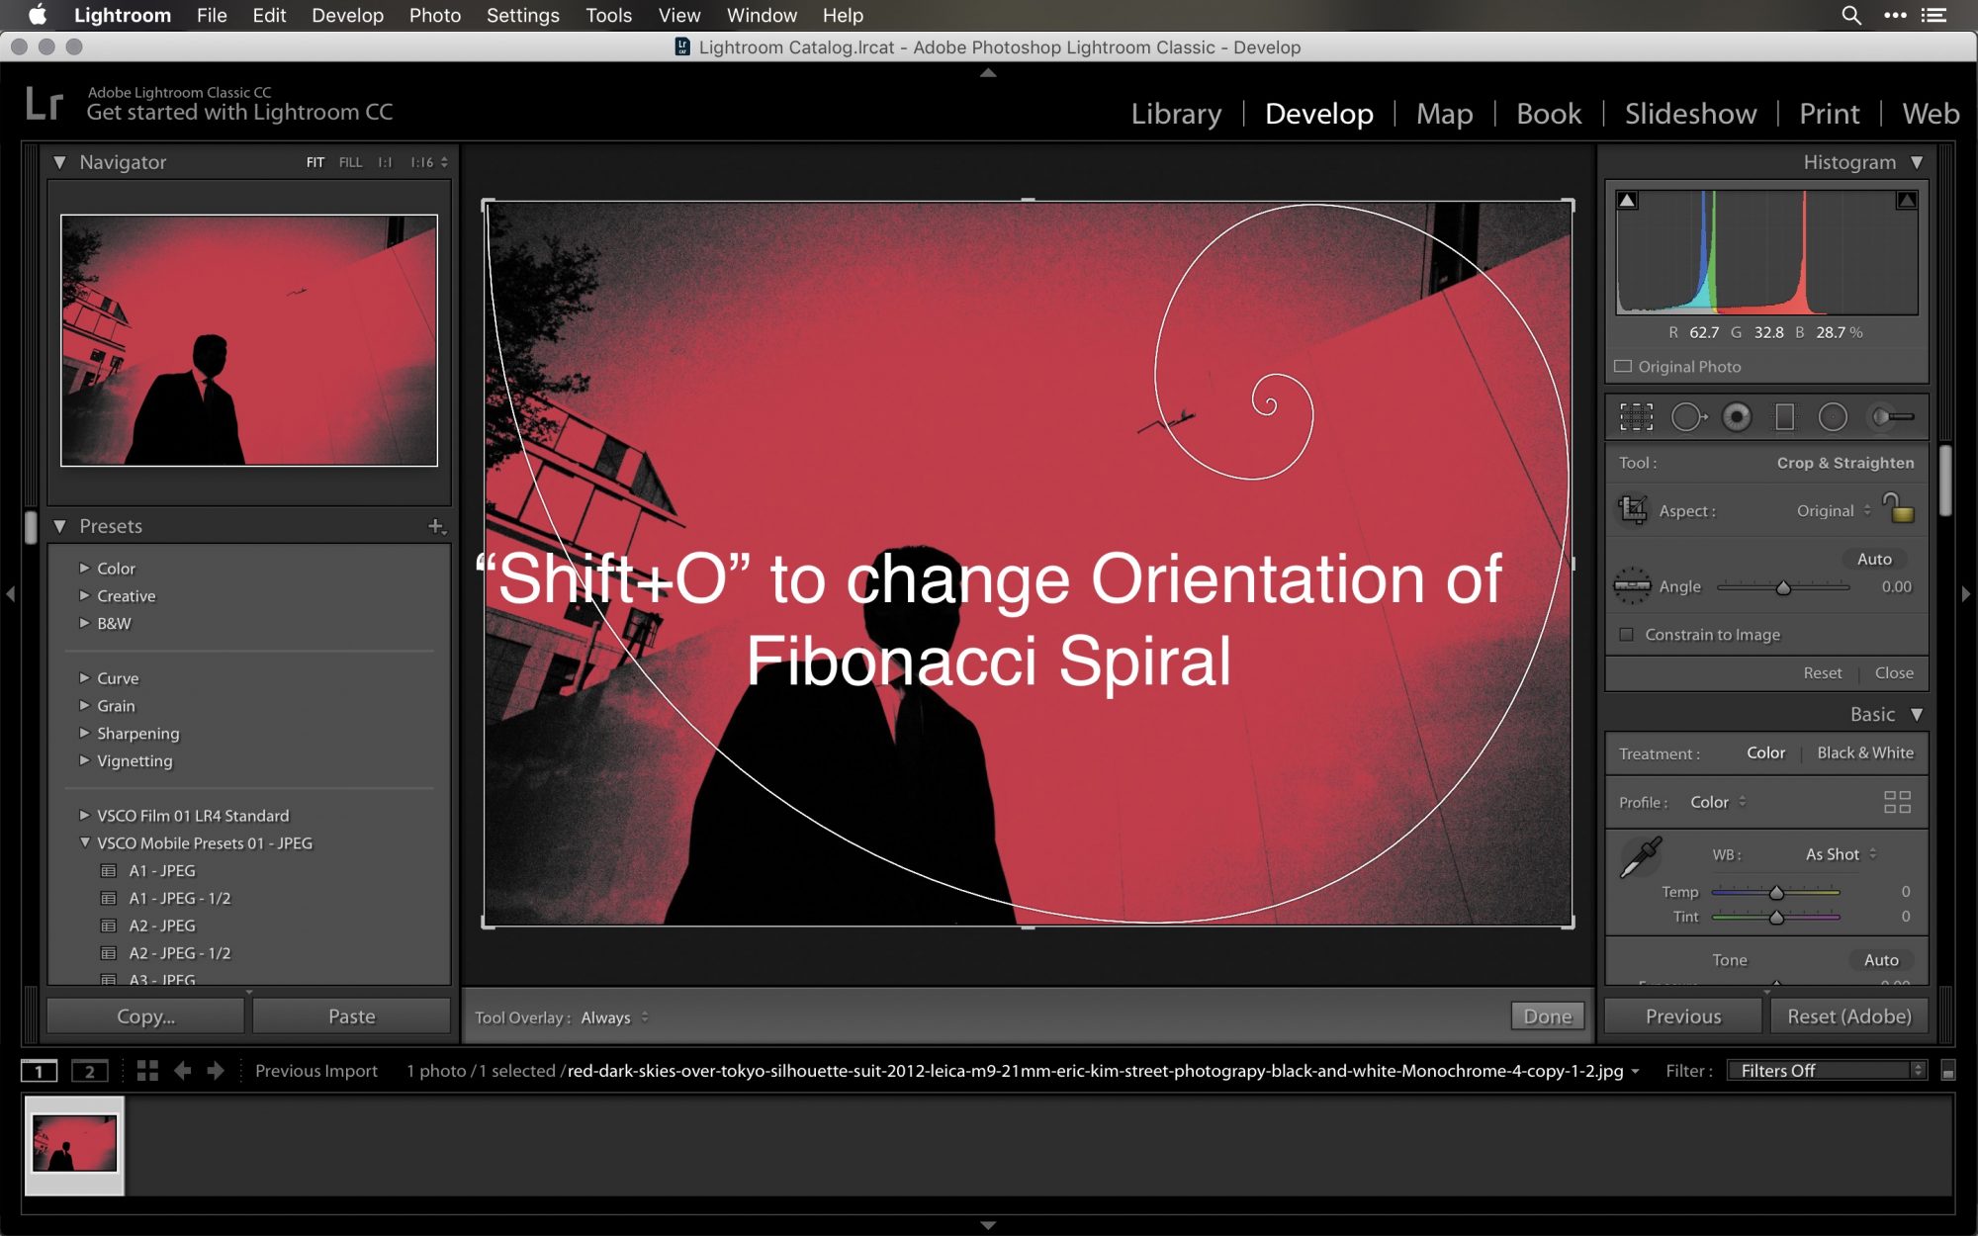Viewport: 1978px width, 1236px height.
Task: Enable Constrain to Image checkbox
Action: (x=1626, y=635)
